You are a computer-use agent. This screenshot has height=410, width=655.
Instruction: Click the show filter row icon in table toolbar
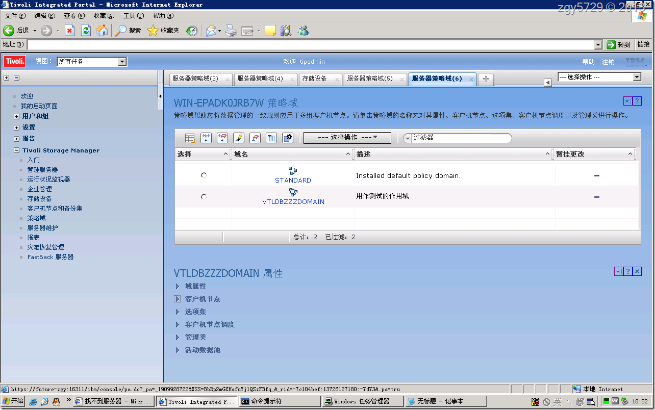[x=271, y=138]
